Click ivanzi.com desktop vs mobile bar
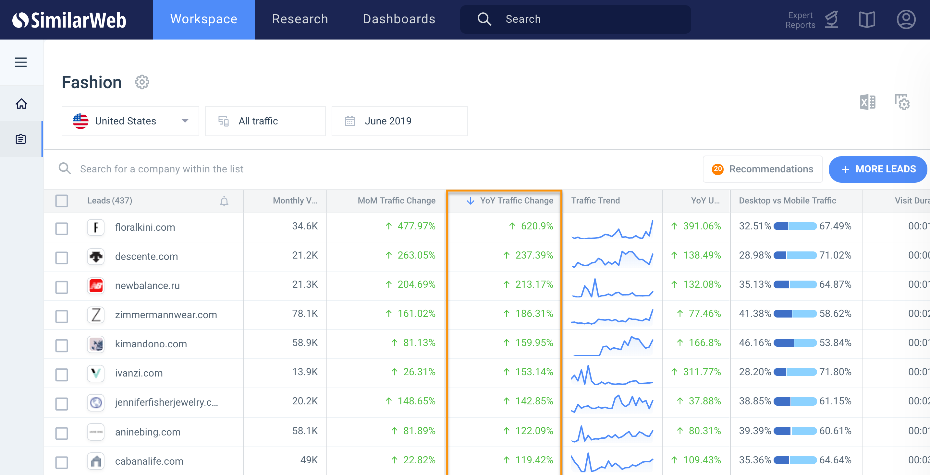Viewport: 930px width, 475px height. 795,372
